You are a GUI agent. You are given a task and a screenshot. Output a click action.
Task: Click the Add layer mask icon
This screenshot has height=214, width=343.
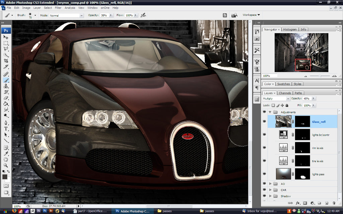(x=305, y=203)
